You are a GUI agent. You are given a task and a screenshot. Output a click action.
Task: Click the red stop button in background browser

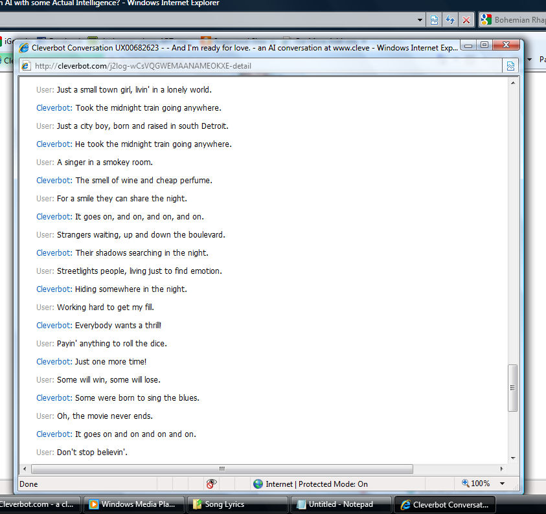tap(466, 20)
